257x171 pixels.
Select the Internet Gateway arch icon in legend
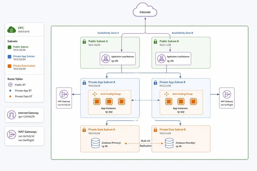[11, 115]
